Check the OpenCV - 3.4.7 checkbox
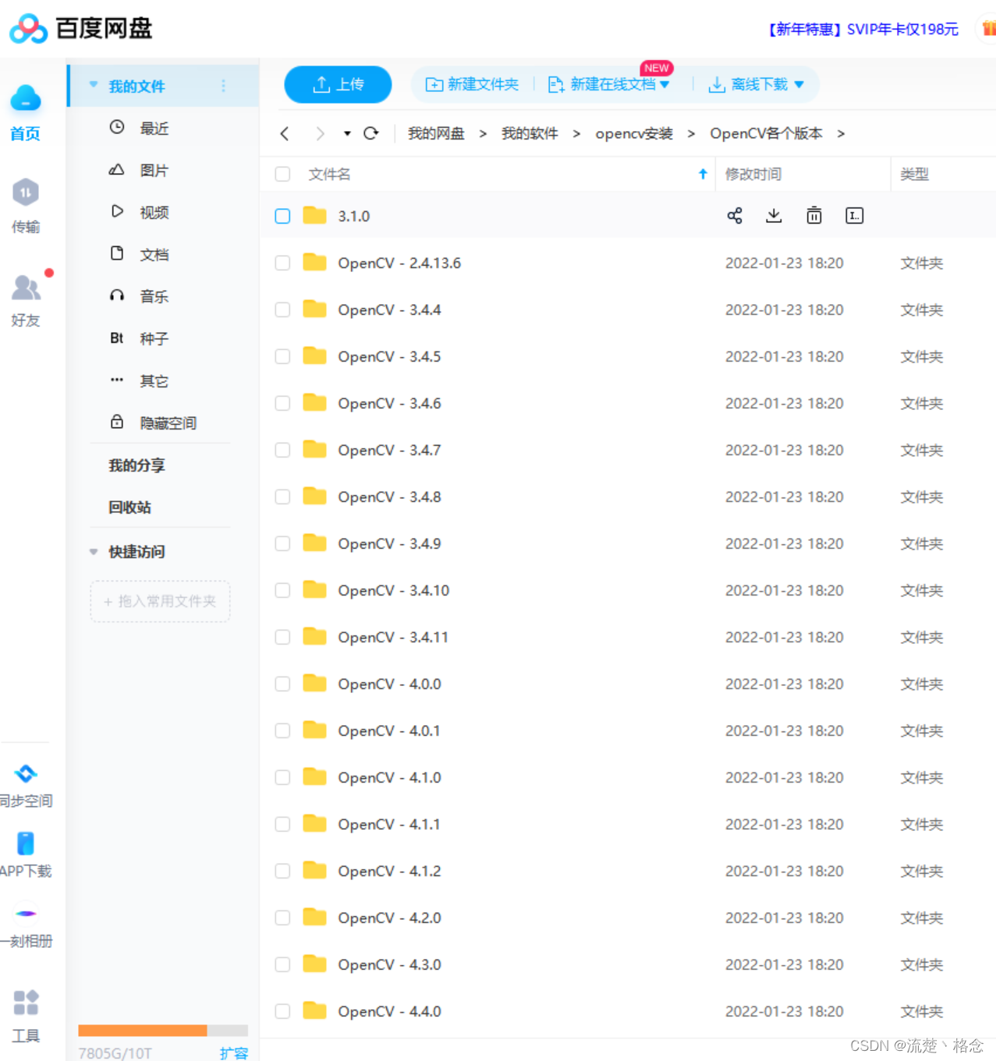Screen dimensions: 996x1061 click(282, 450)
